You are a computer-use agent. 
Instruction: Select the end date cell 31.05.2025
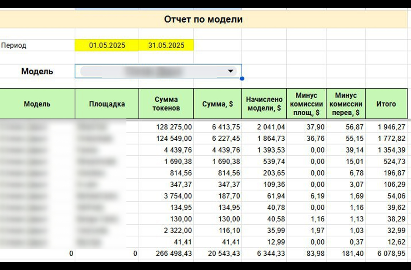166,45
